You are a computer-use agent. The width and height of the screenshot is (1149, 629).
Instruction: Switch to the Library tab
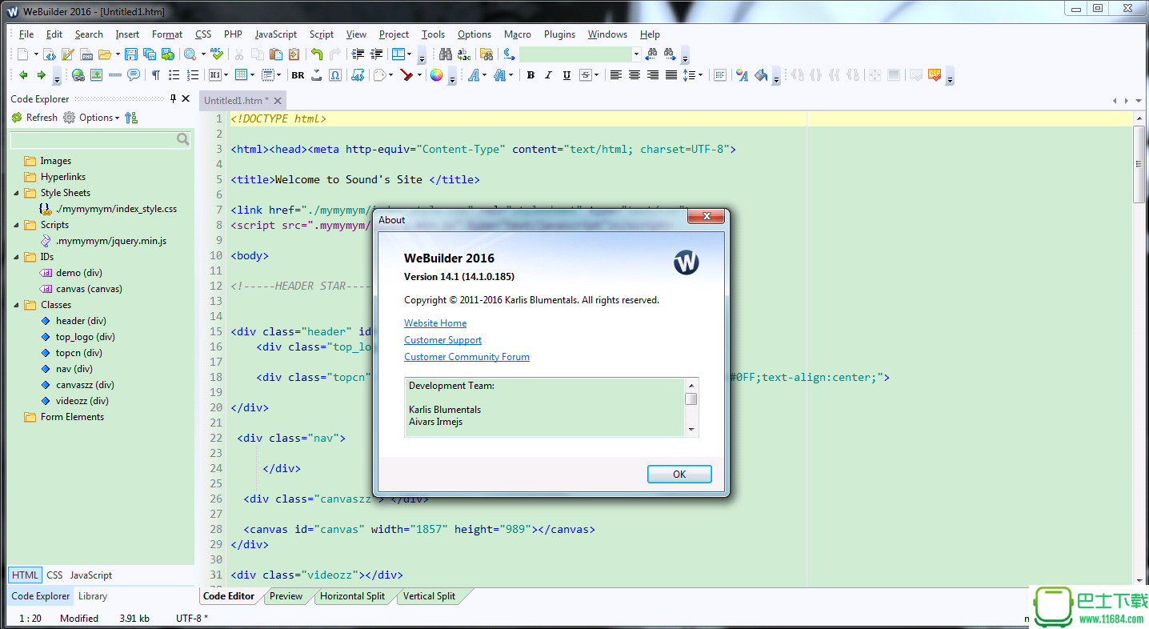click(93, 596)
